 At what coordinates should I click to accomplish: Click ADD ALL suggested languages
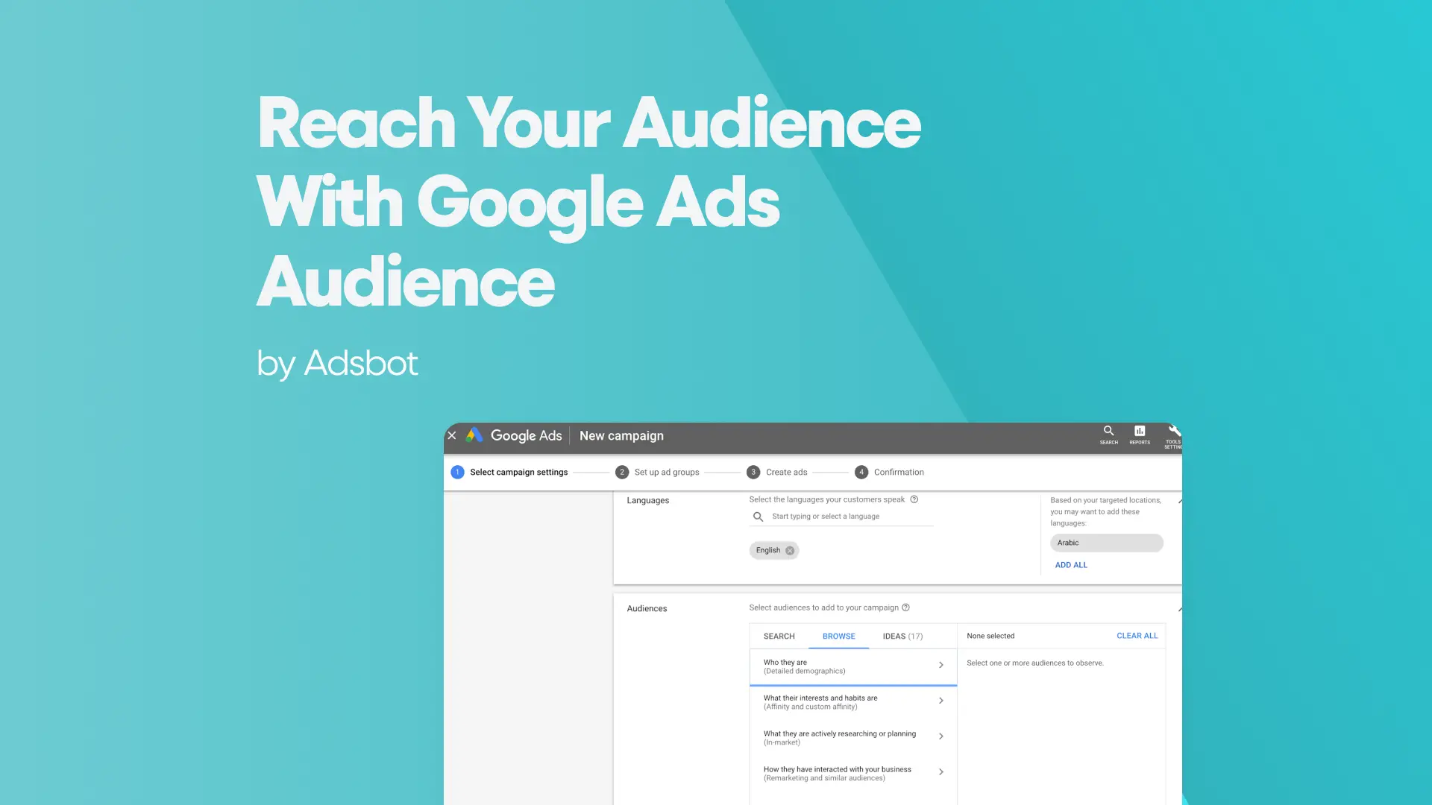[1071, 565]
